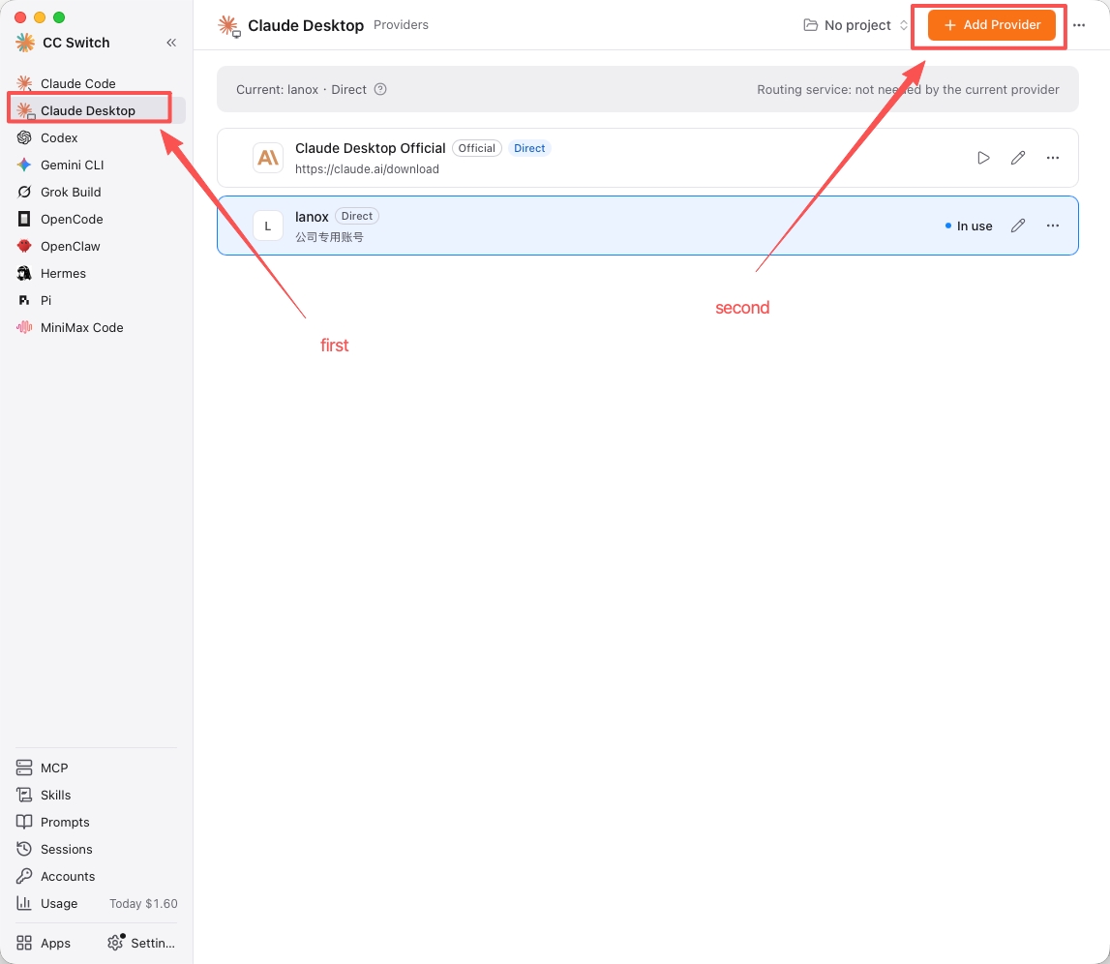Screen dimensions: 1110x964
Task: Collapse the CC Switch sidebar
Action: [x=171, y=43]
